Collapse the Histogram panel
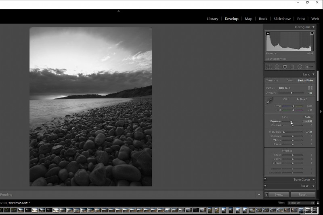The width and height of the screenshot is (323, 215). [x=314, y=27]
